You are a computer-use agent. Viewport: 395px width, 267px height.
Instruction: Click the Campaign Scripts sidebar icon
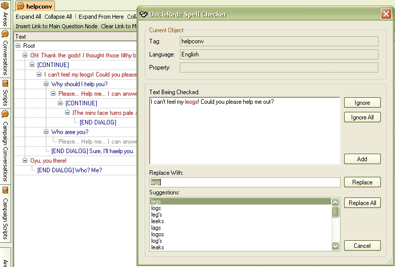pos(5,190)
